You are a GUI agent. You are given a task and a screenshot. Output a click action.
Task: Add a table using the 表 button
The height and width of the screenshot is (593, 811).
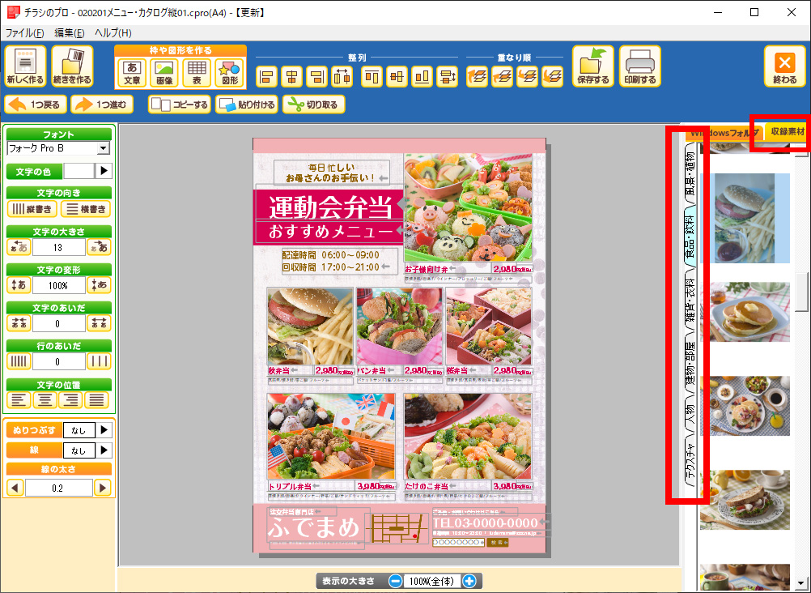[x=197, y=73]
